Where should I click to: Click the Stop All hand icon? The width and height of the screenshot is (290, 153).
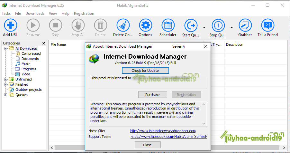click(78, 25)
